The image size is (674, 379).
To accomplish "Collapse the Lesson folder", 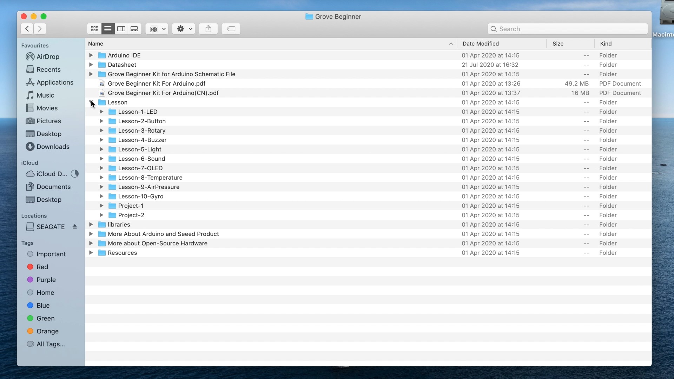I will click(x=91, y=102).
